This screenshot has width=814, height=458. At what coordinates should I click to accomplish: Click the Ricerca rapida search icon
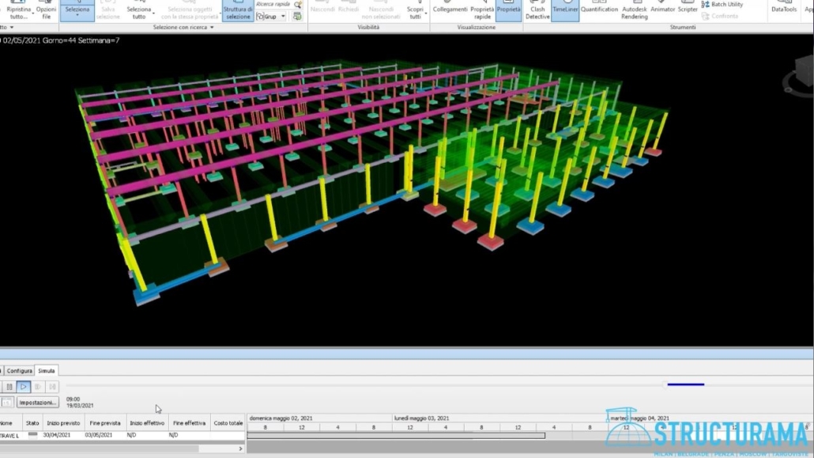pos(298,4)
